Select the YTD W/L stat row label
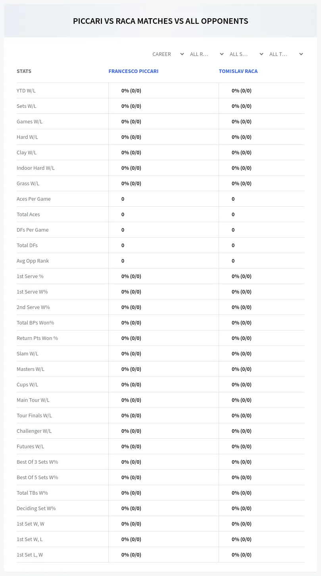 coord(26,90)
